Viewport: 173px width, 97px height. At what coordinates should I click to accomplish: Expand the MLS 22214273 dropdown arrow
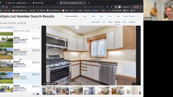coord(26,43)
